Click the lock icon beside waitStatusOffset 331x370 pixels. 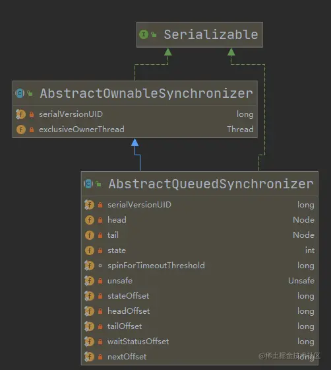(x=100, y=342)
